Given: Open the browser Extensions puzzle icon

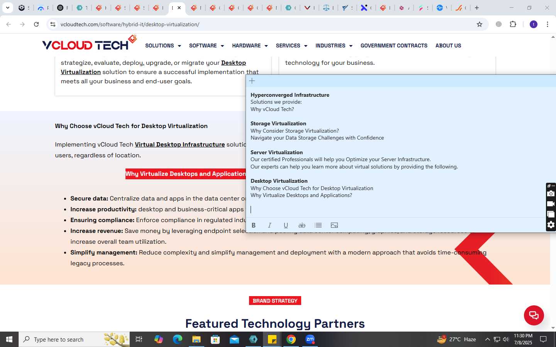Looking at the screenshot, I should click(513, 24).
